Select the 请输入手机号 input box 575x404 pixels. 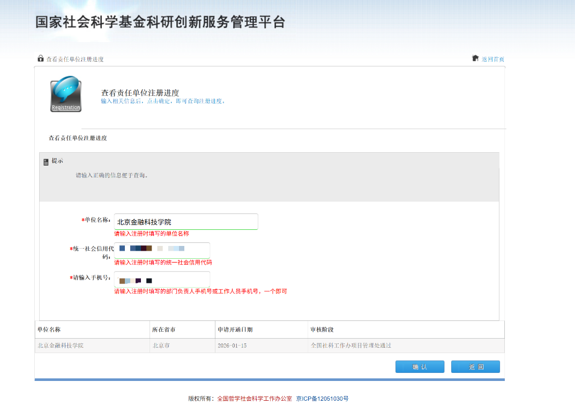coord(161,279)
